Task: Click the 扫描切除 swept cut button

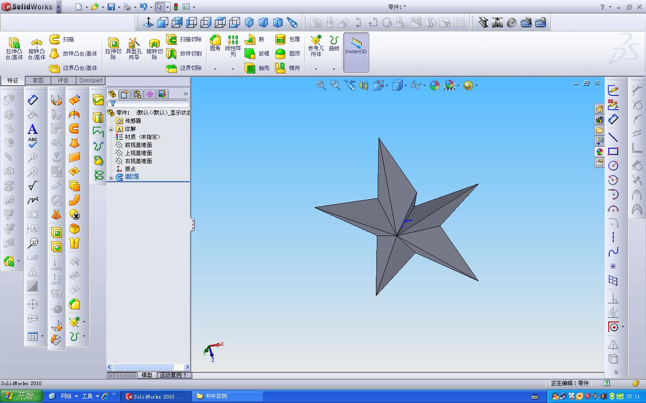Action: click(x=184, y=39)
